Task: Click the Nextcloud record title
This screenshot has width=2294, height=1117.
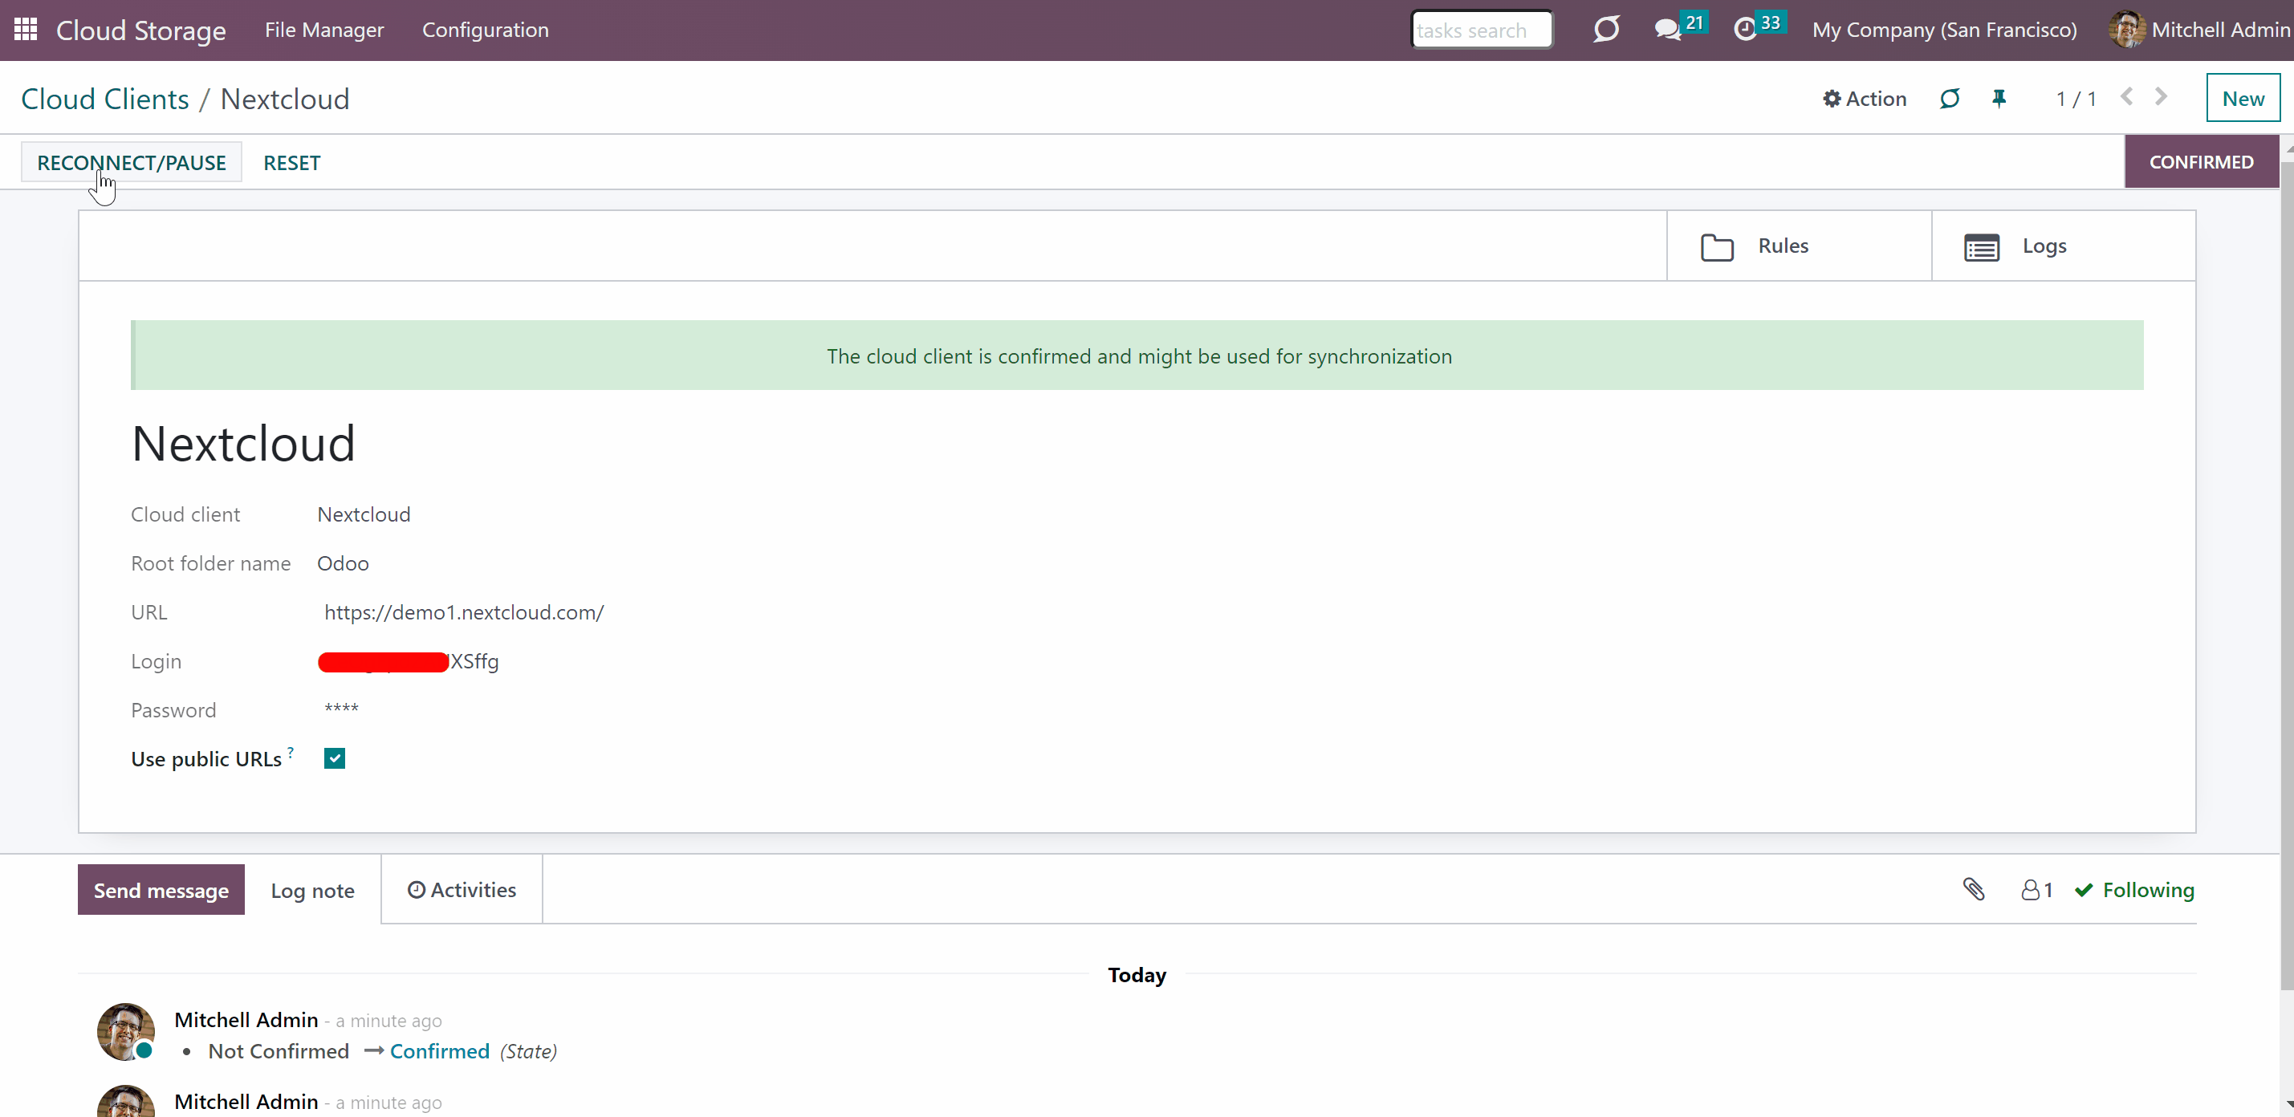Action: [243, 443]
